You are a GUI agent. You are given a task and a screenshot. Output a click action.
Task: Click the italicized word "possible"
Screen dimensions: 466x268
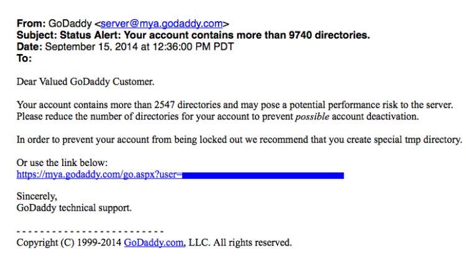point(313,116)
